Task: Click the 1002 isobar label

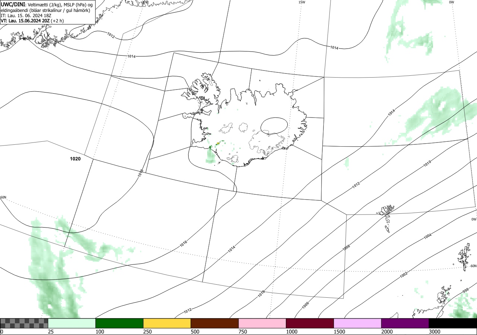Action: [x=404, y=275]
